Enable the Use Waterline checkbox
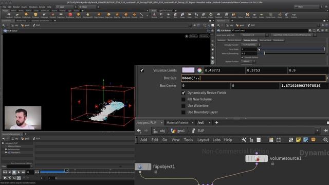The width and height of the screenshot is (329, 185). 184,106
